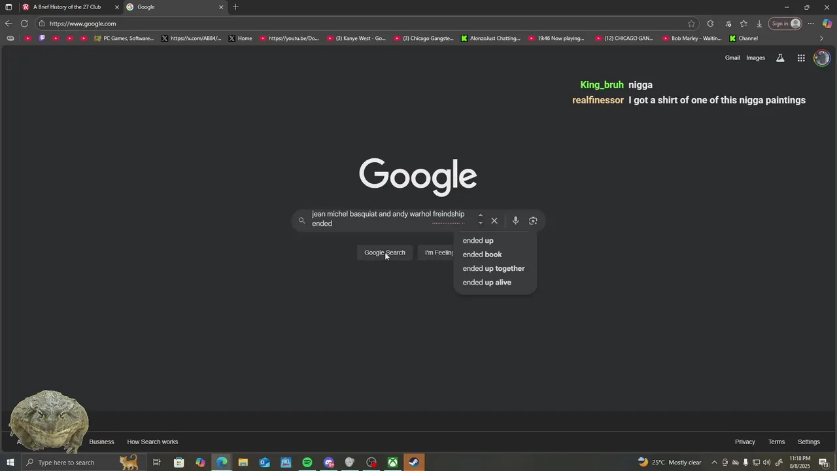Click the address bar URL field
Viewport: 837px width, 471px height.
[x=366, y=24]
